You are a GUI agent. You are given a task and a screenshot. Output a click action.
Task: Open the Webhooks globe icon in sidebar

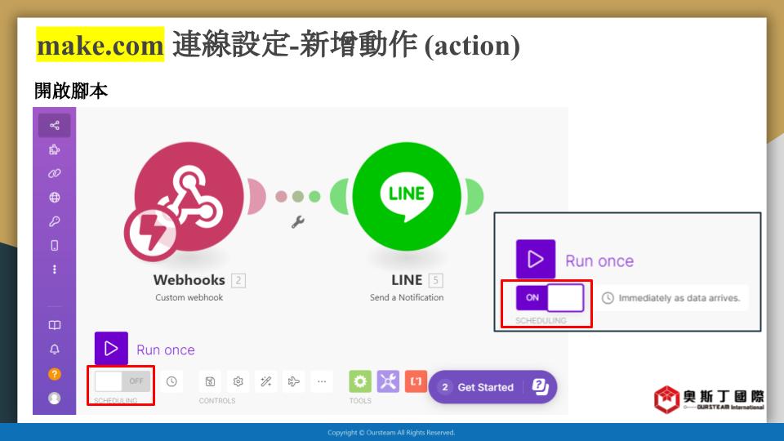point(55,198)
